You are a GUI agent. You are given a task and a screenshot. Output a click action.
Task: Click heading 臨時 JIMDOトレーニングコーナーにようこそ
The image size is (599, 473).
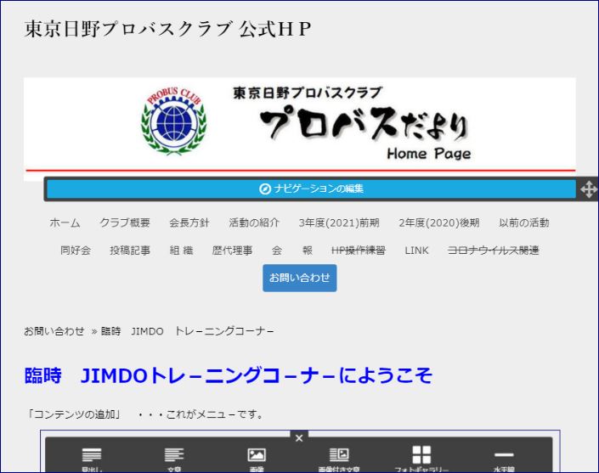coord(229,375)
